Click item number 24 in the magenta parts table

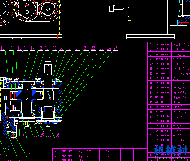[x=151, y=45]
